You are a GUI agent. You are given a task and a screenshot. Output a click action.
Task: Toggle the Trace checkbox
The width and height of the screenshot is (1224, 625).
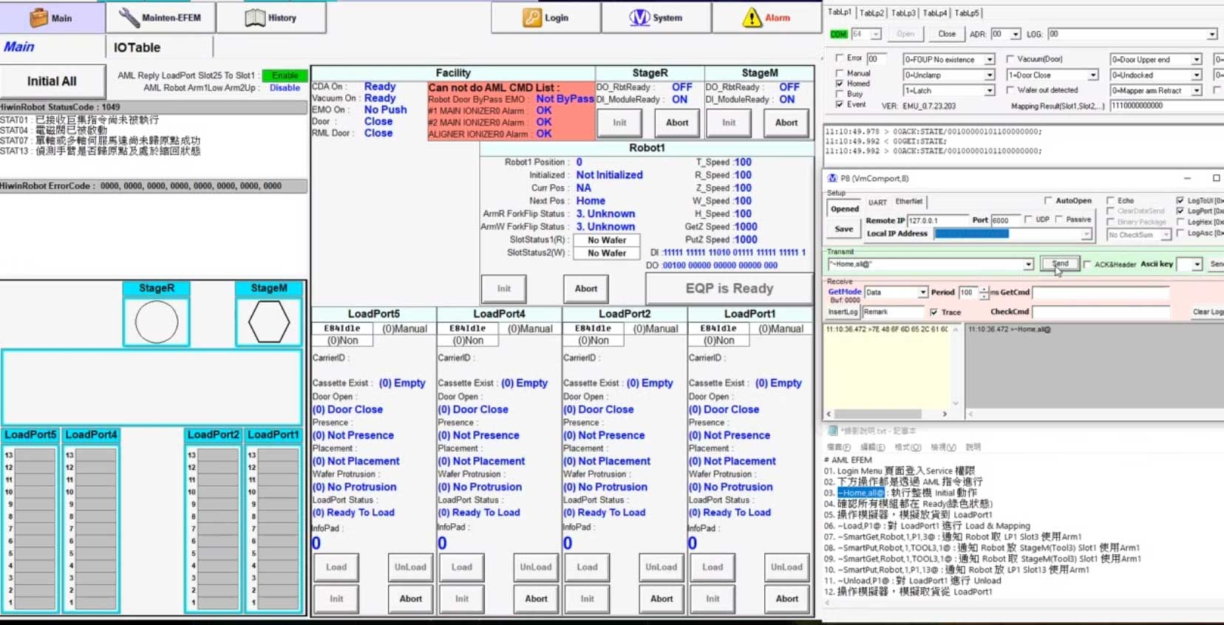tap(934, 312)
